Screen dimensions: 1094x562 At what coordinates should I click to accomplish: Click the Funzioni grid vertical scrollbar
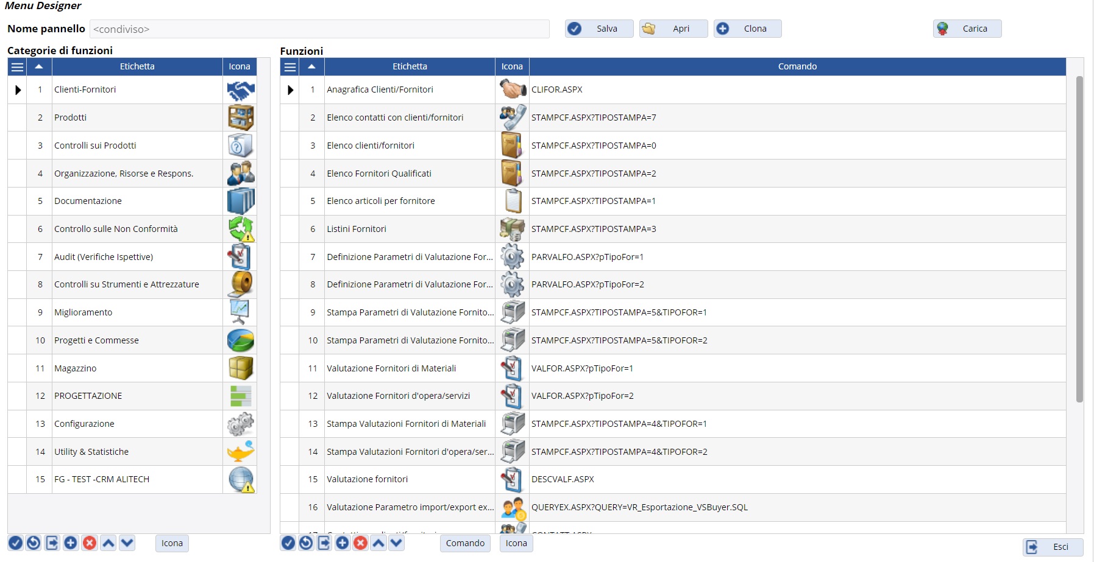[1079, 244]
